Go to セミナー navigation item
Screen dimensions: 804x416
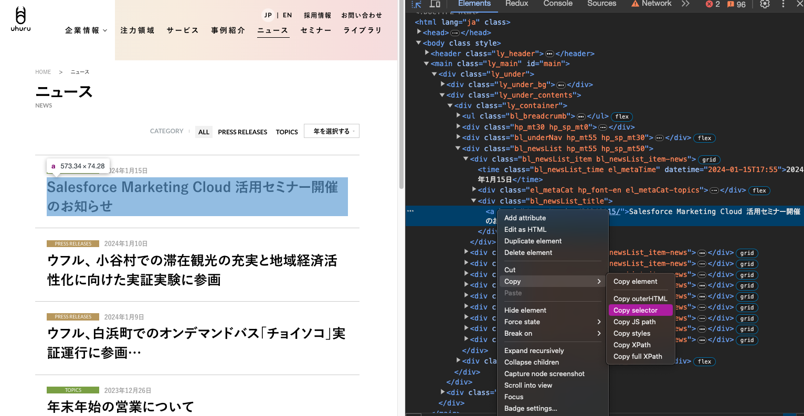[316, 30]
